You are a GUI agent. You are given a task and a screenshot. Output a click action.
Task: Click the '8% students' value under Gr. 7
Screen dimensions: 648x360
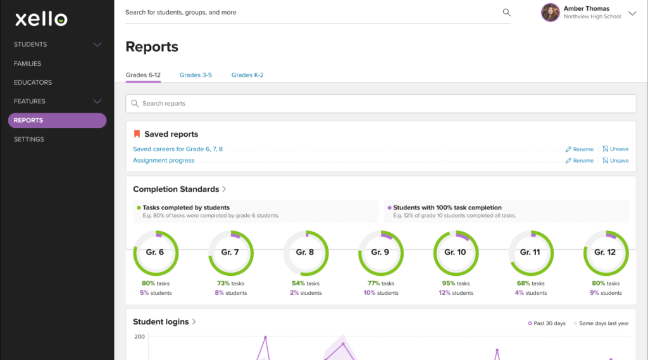point(230,293)
